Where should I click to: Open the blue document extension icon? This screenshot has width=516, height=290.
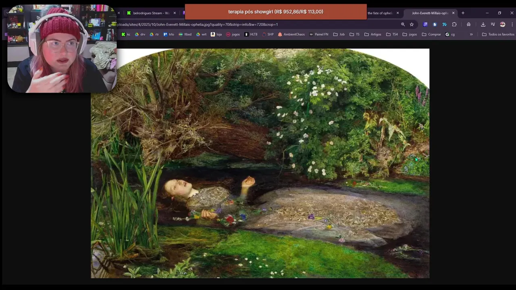[435, 25]
